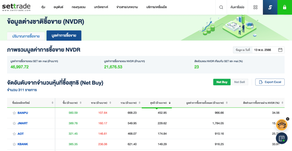
Task: Close the floating mascot widget
Action: [x=287, y=119]
